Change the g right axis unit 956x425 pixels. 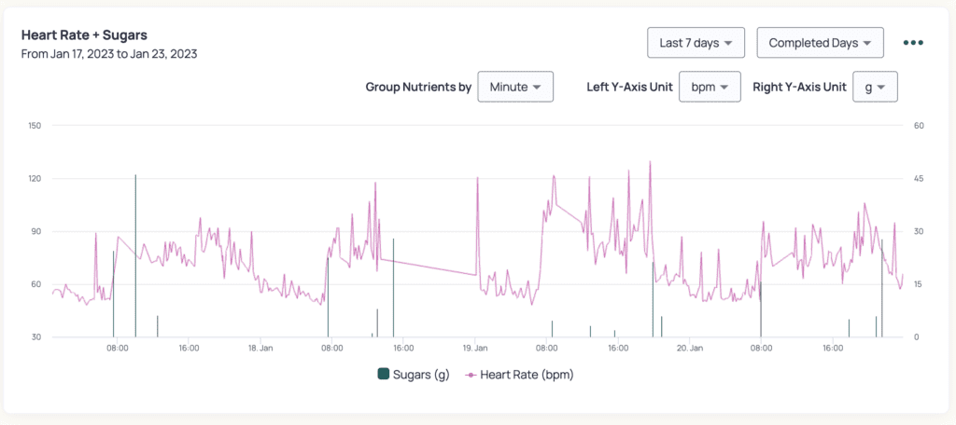coord(875,87)
